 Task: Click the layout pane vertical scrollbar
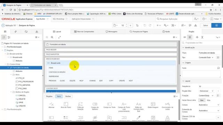point(179,52)
